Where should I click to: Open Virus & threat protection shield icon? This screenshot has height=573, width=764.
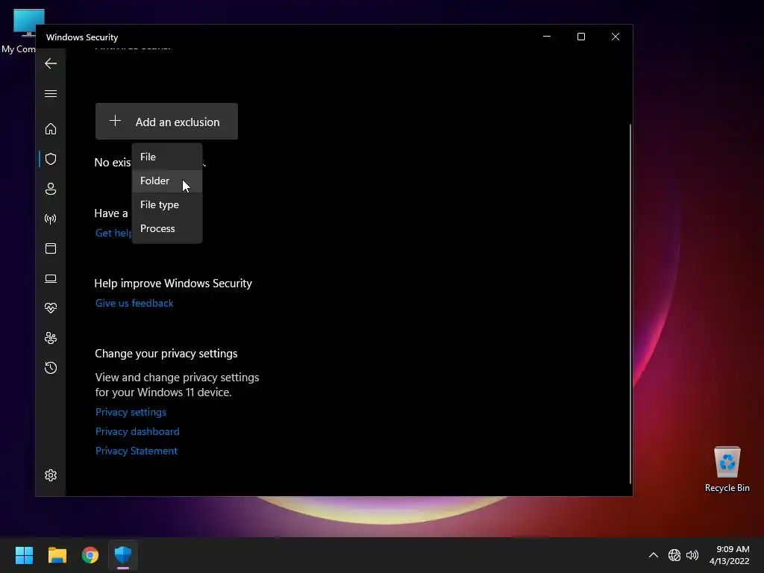click(51, 159)
